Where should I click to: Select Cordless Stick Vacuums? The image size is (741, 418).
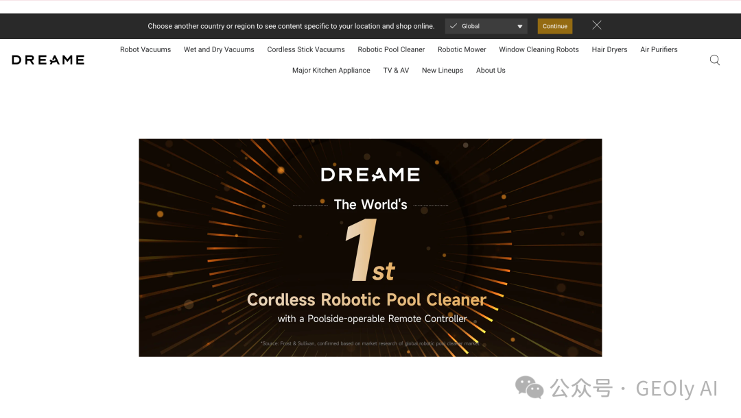[306, 49]
